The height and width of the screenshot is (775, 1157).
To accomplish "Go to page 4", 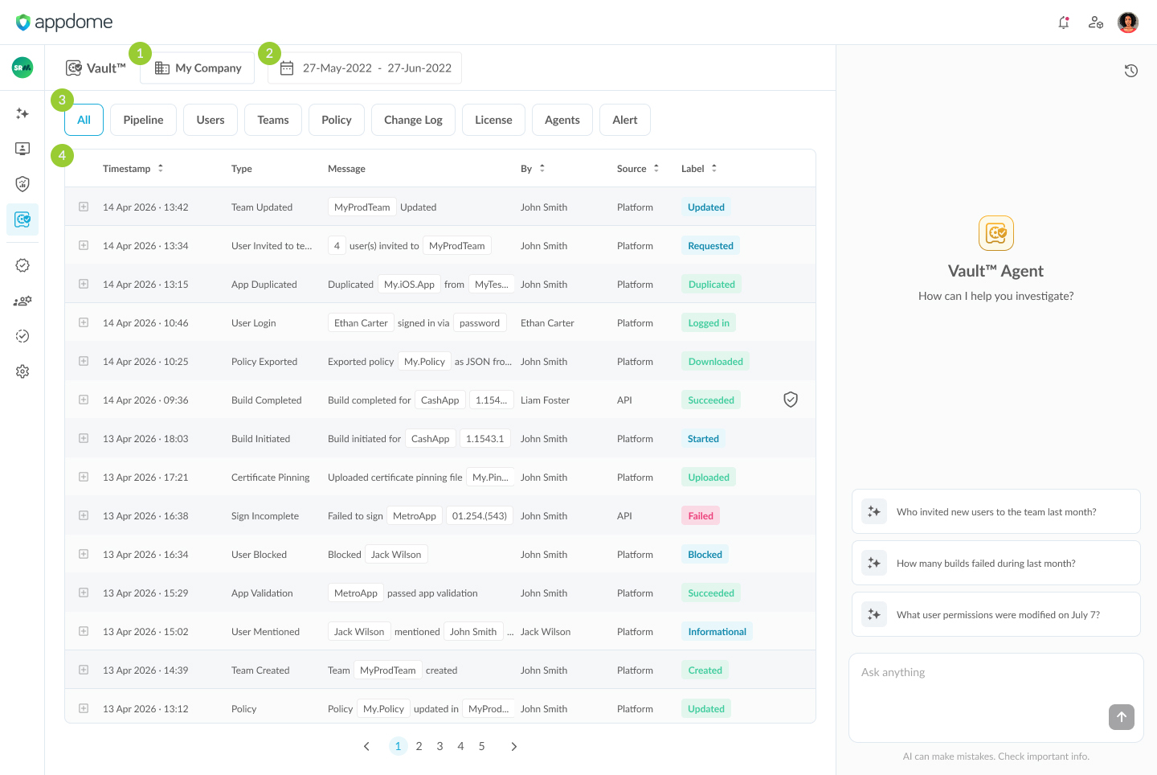I will 460,746.
